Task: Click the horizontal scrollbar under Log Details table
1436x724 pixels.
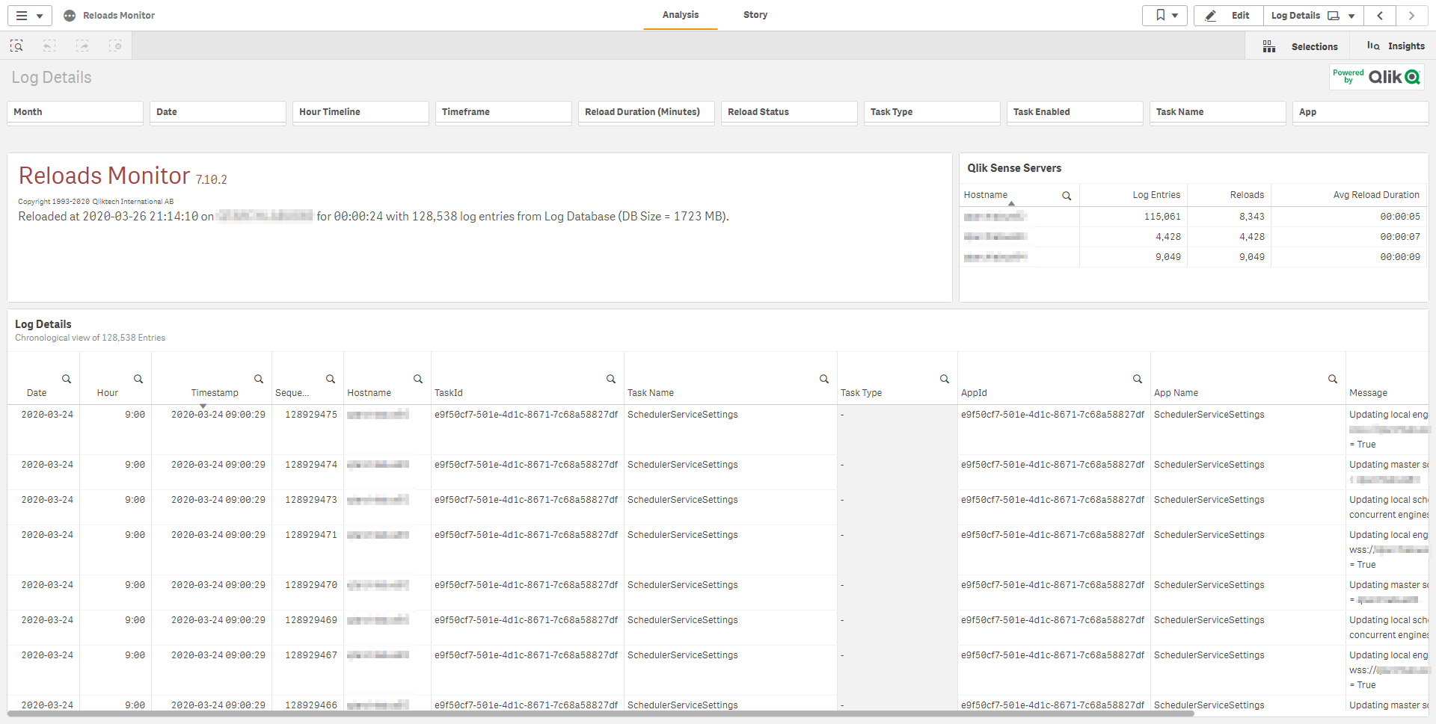Action: pos(598,714)
